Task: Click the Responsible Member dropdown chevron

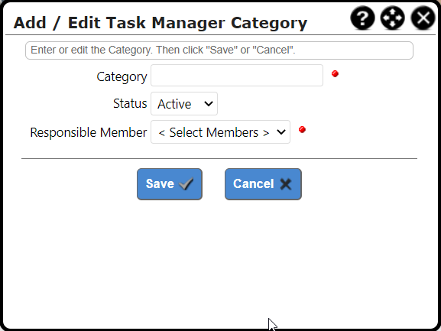Action: [281, 132]
